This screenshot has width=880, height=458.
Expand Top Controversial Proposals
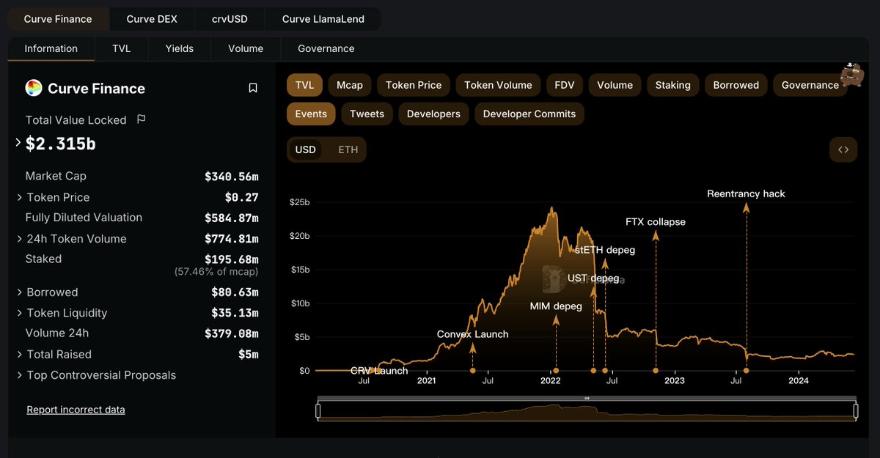pos(20,375)
